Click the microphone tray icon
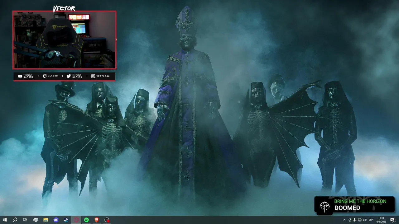 (354, 220)
